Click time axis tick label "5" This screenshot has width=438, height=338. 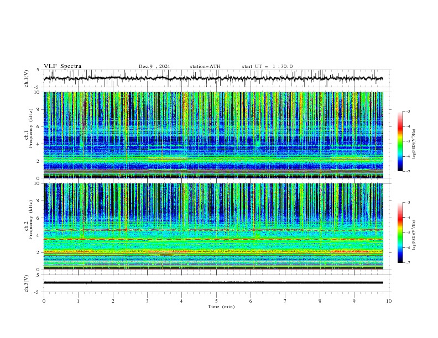216,301
